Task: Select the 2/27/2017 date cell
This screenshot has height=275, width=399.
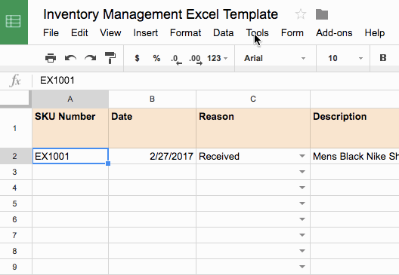Action: click(x=152, y=156)
